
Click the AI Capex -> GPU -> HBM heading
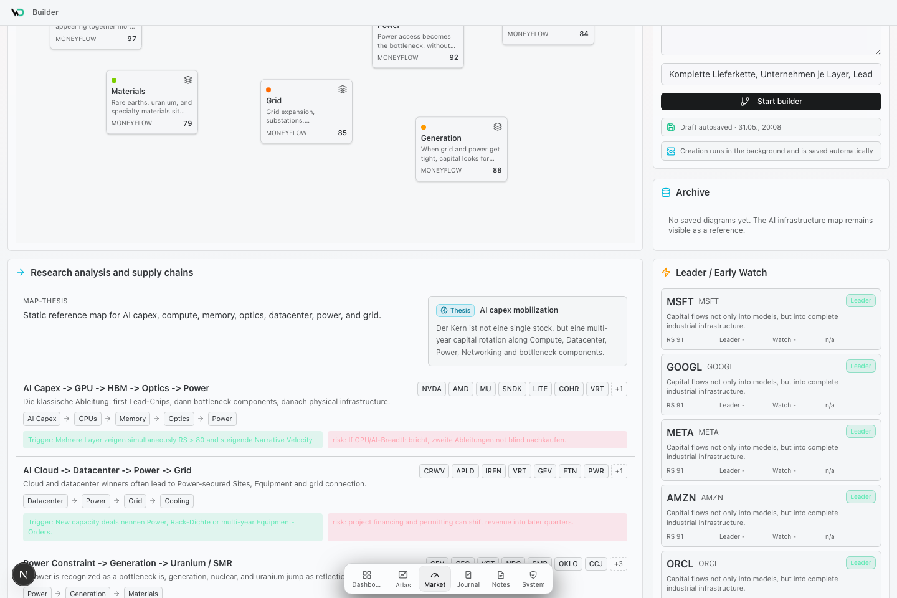116,388
